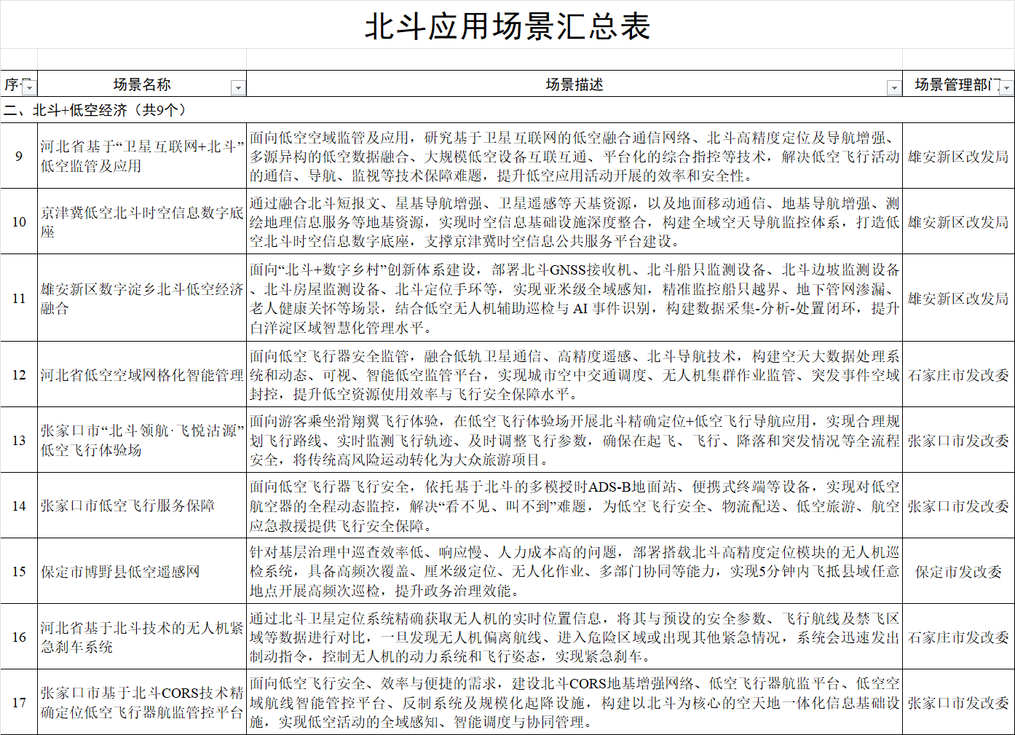Click the 序号 header cell

pyautogui.click(x=12, y=84)
